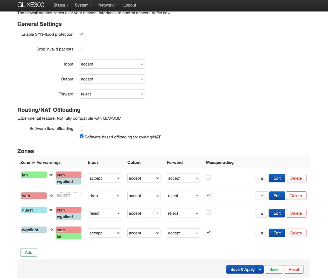
Task: Click the drag handle icon for wan zone
Action: (262, 196)
